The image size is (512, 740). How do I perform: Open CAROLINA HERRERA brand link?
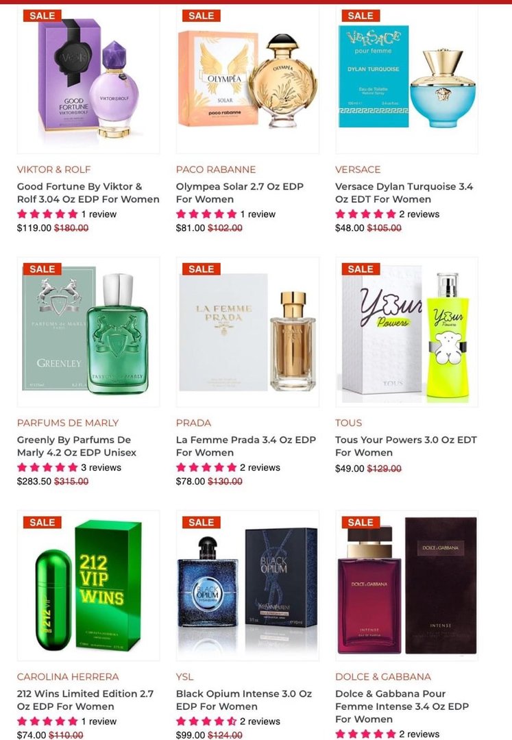pos(68,677)
